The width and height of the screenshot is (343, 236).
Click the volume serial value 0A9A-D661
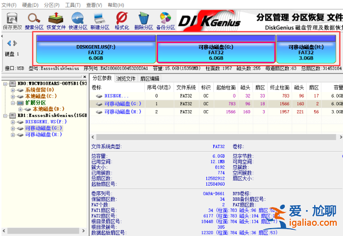(213, 194)
